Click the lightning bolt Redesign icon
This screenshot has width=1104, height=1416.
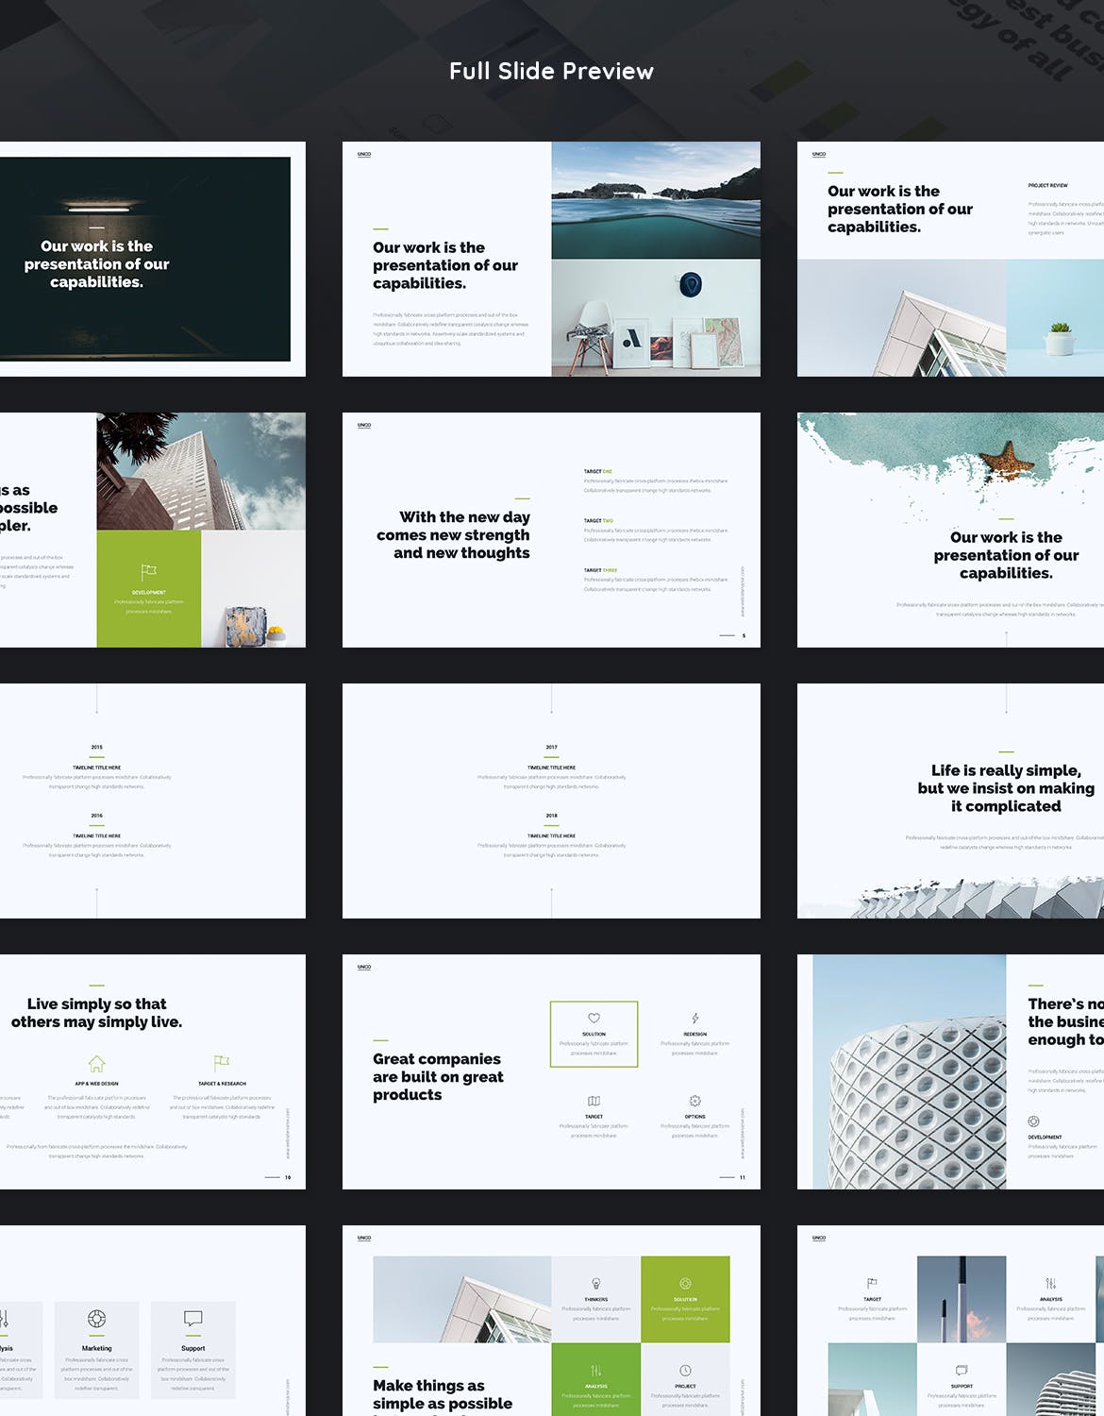tap(695, 1018)
